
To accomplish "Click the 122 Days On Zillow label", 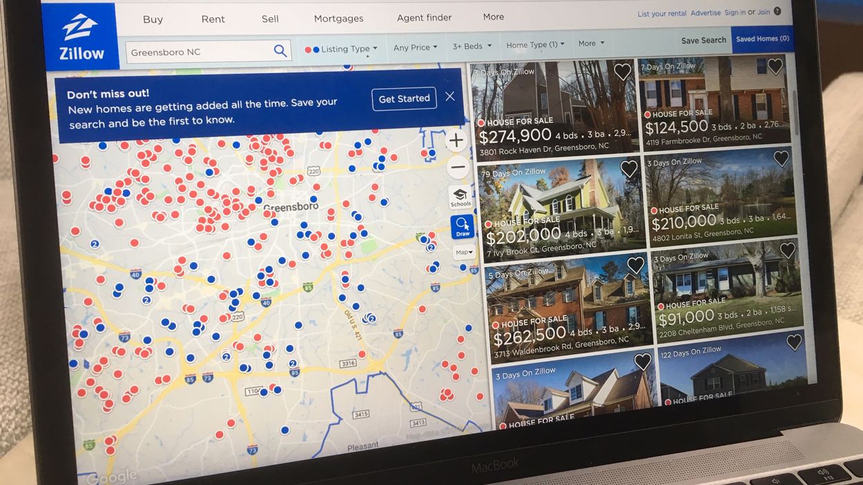I will coord(691,353).
